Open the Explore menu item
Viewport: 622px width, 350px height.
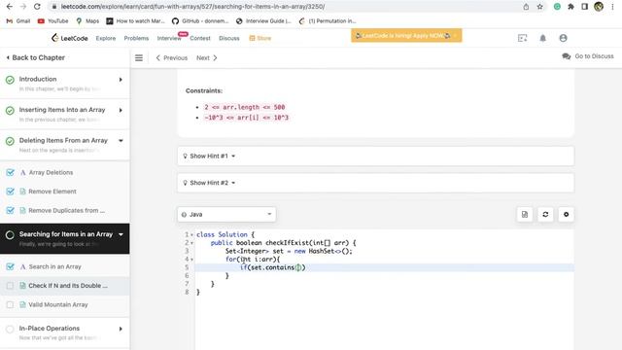click(106, 38)
